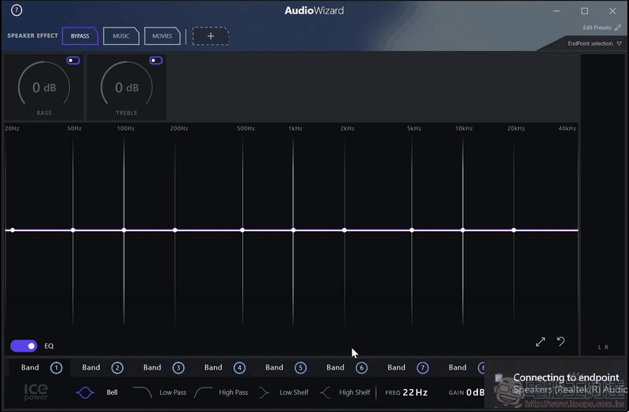Click the 1kHz EQ band handle
Image resolution: width=629 pixels, height=412 pixels.
click(x=293, y=230)
